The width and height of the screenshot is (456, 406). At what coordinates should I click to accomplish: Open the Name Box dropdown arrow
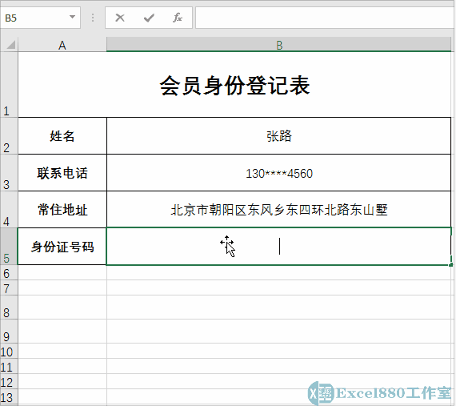pos(73,17)
